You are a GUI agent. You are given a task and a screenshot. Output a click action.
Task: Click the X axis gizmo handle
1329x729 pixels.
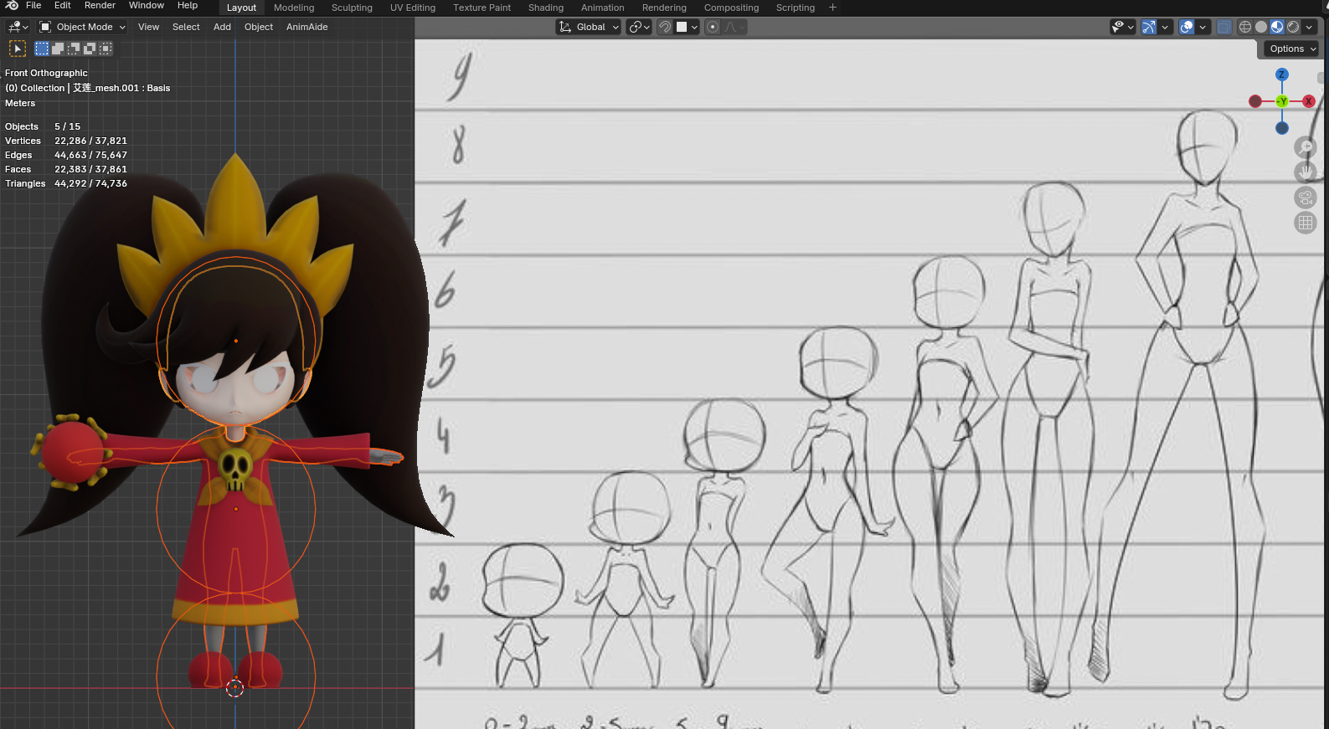point(1309,101)
